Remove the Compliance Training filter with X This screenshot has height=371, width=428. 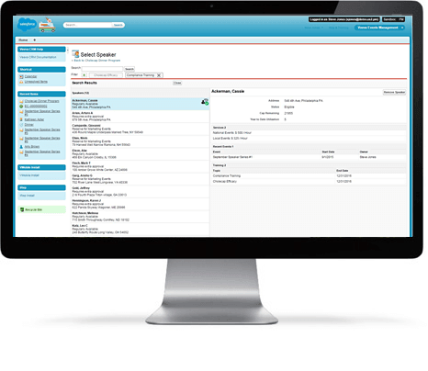click(159, 75)
